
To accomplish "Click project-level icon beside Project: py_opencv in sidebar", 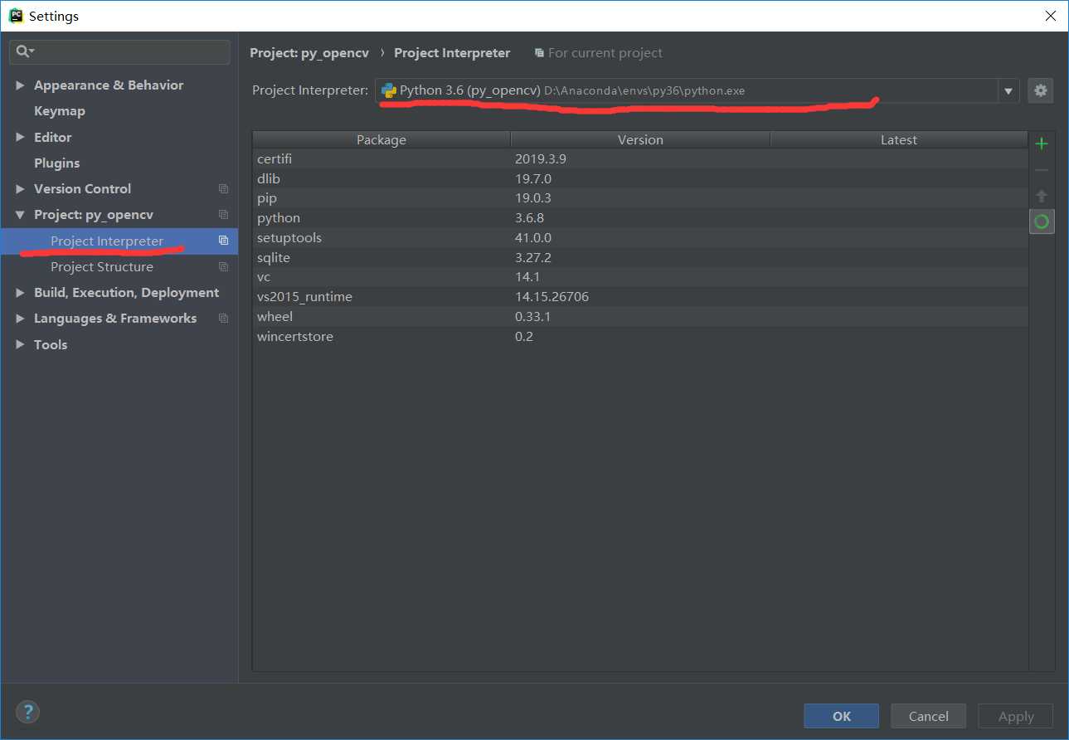I will [x=223, y=215].
